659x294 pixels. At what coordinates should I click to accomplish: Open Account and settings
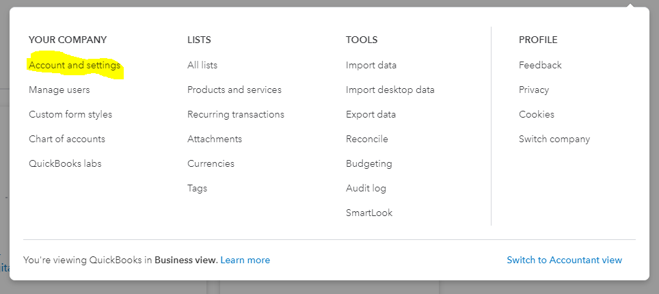pos(75,66)
